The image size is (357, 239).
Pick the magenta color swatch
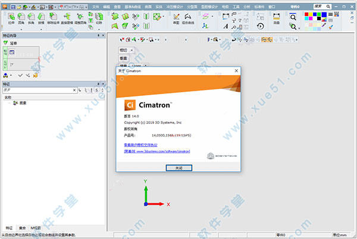tap(311, 18)
